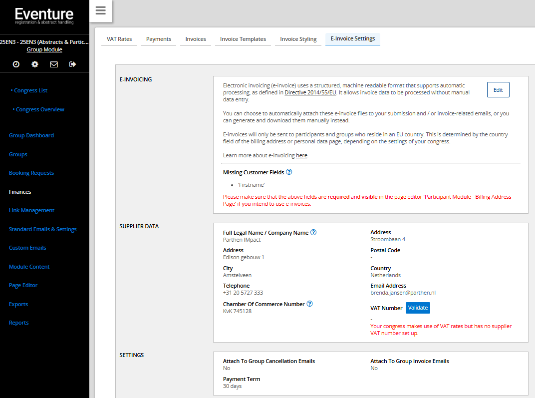Click help icon beside Chamber Of Commerce Number

point(310,304)
